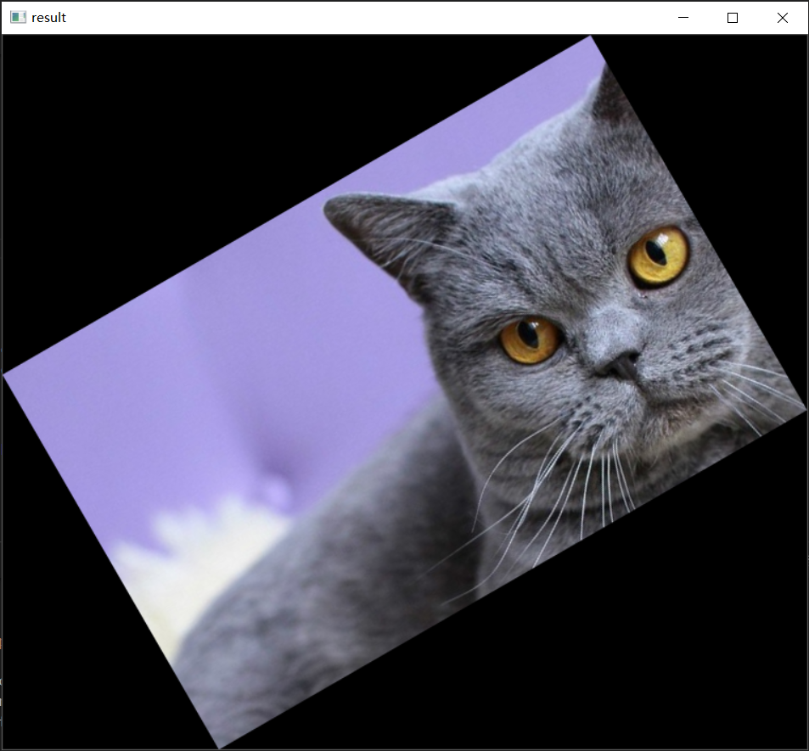Screen dimensions: 809x751
Task: Minimize the result window
Action: coord(683,18)
